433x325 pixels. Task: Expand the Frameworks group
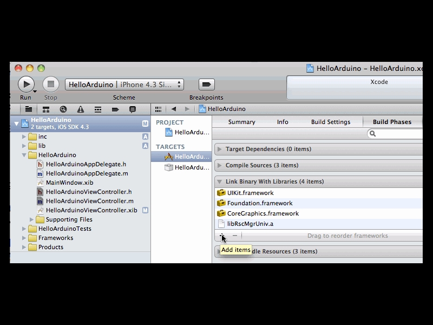click(x=24, y=238)
